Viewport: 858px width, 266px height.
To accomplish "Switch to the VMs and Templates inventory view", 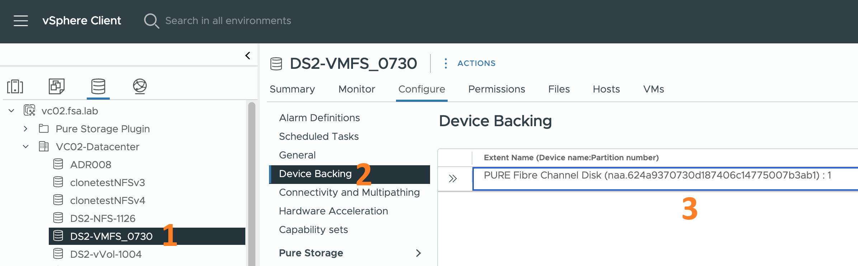I will (56, 86).
